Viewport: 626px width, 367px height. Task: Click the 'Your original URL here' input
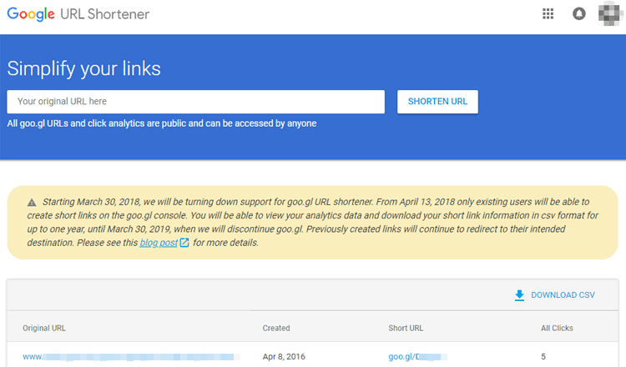195,102
